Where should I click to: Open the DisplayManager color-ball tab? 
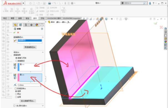[x=37, y=25]
